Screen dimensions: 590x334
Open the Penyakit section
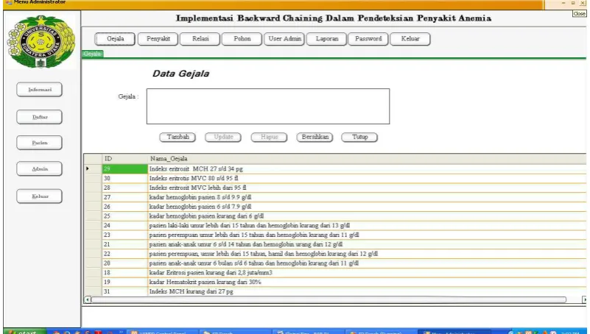pyautogui.click(x=158, y=39)
